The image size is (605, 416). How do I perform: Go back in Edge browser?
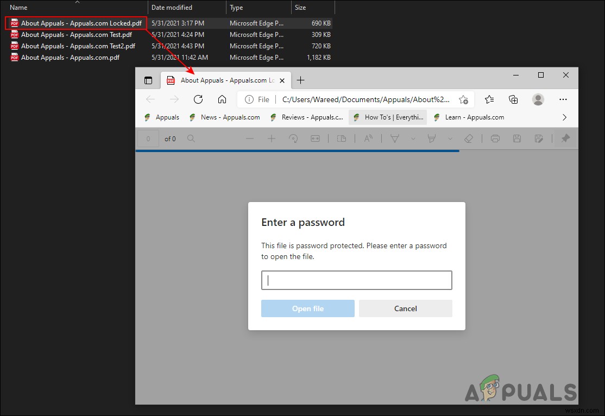150,99
